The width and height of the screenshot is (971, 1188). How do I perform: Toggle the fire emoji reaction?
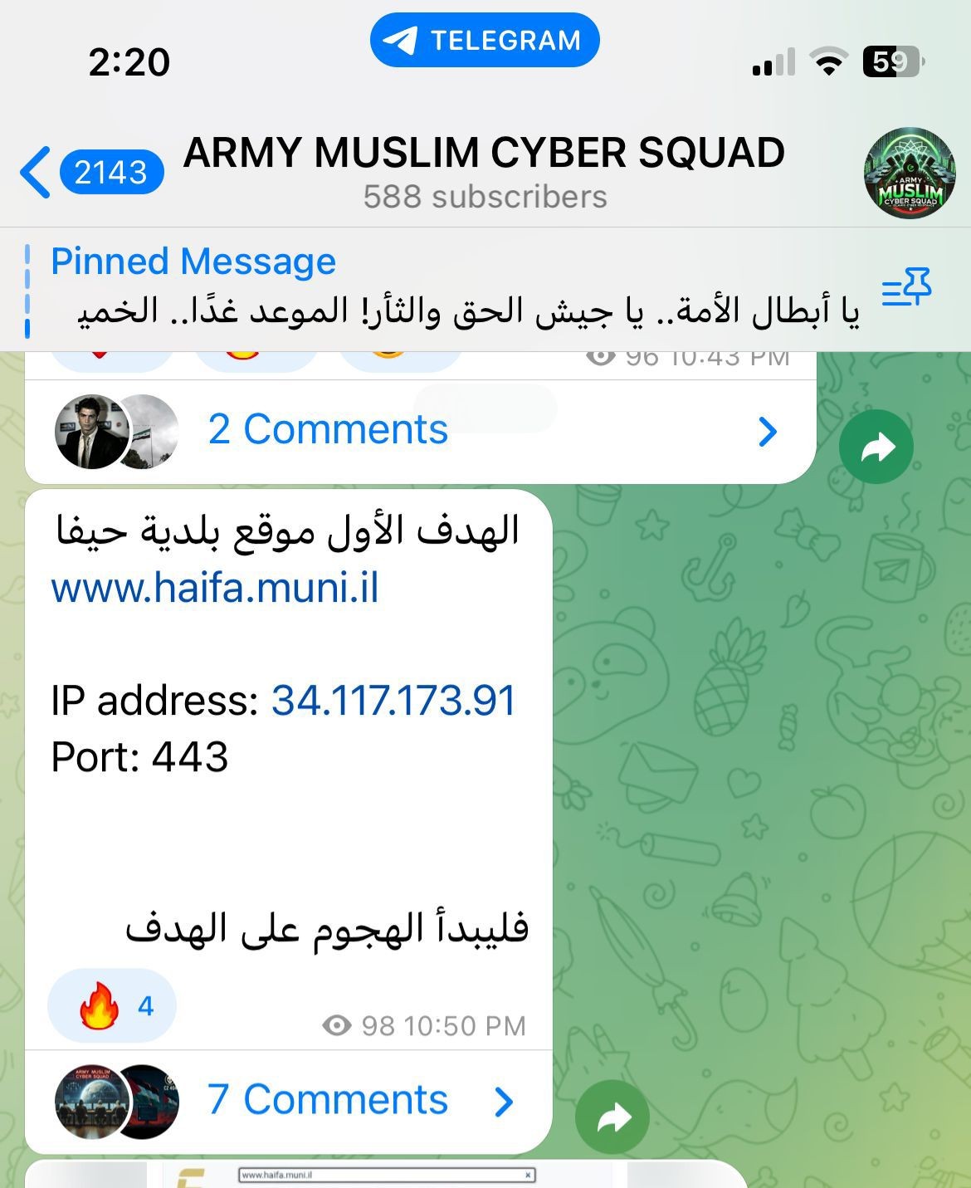click(112, 1005)
